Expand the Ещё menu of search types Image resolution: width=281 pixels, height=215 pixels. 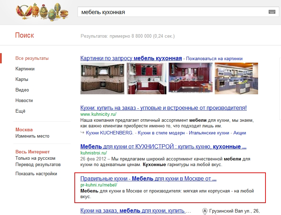pos(20,111)
